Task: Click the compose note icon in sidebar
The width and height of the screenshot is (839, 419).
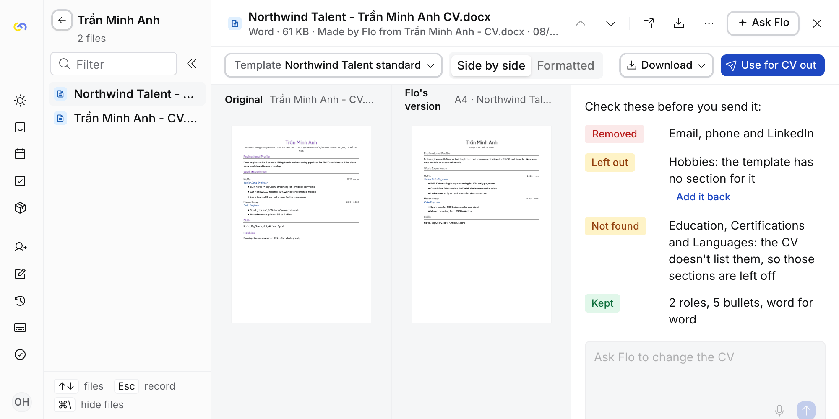Action: click(x=20, y=274)
